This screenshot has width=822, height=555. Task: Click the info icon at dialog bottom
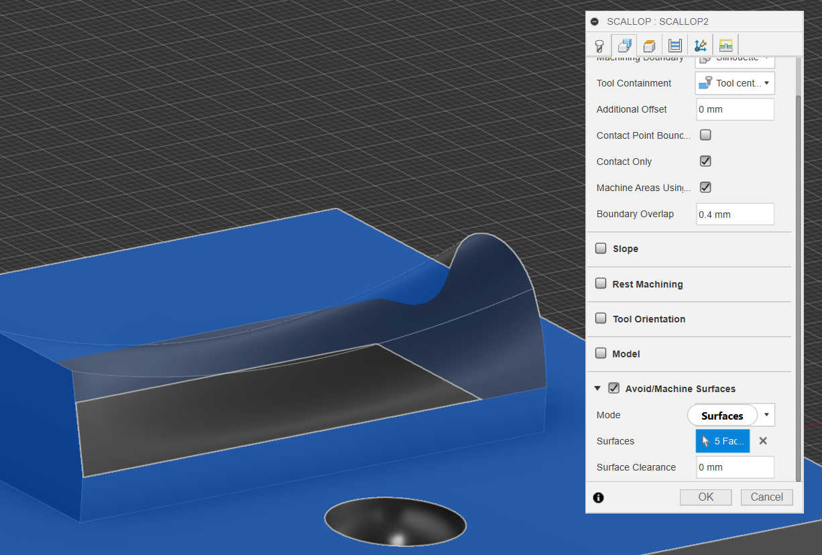[x=599, y=497]
